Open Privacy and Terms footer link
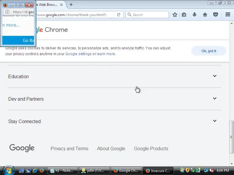The height and width of the screenshot is (175, 234). tap(69, 148)
